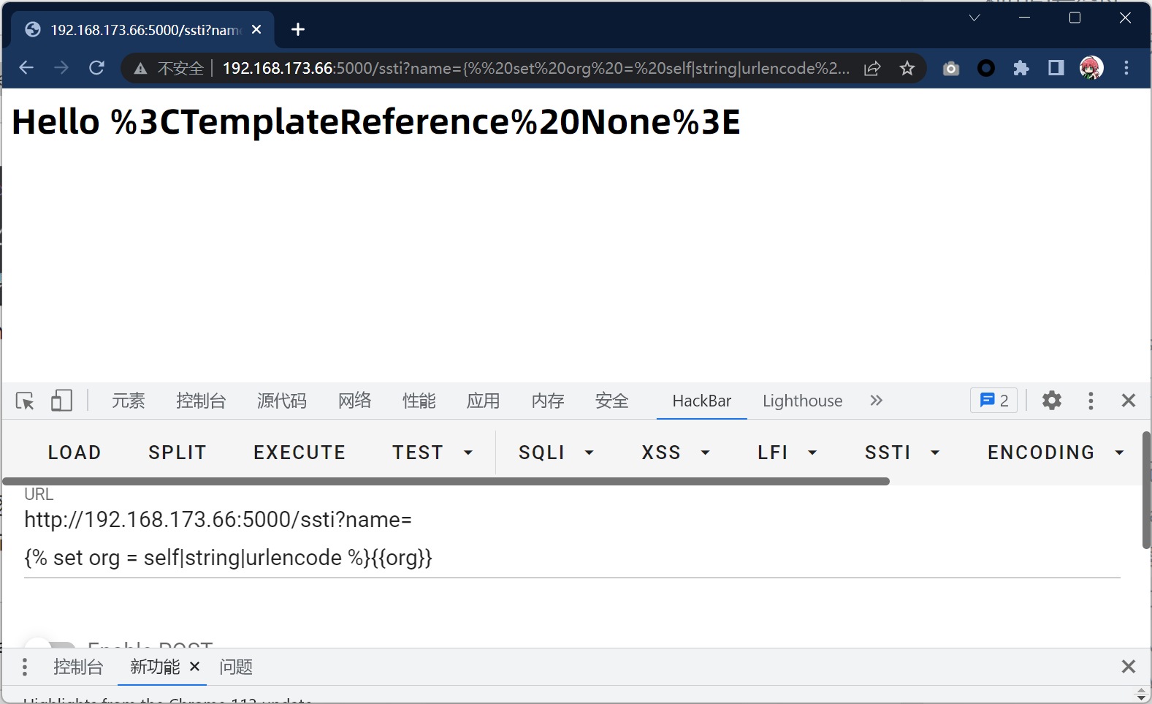Toggle the device toolbar icon
Screen dimensions: 1152x704
click(61, 401)
